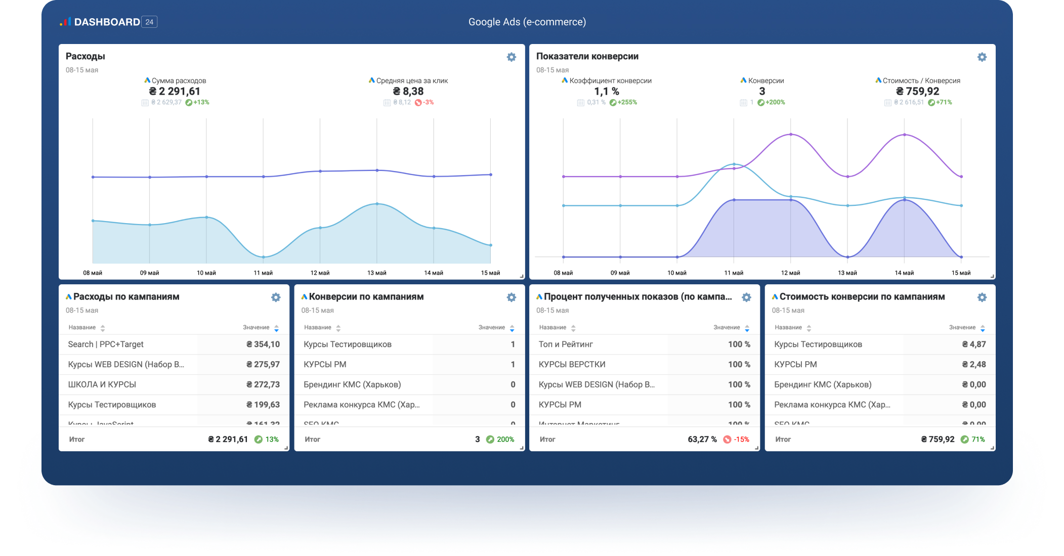Click gear icon on Конверсии по кампаниям
Image resolution: width=1064 pixels, height=556 pixels.
(511, 297)
